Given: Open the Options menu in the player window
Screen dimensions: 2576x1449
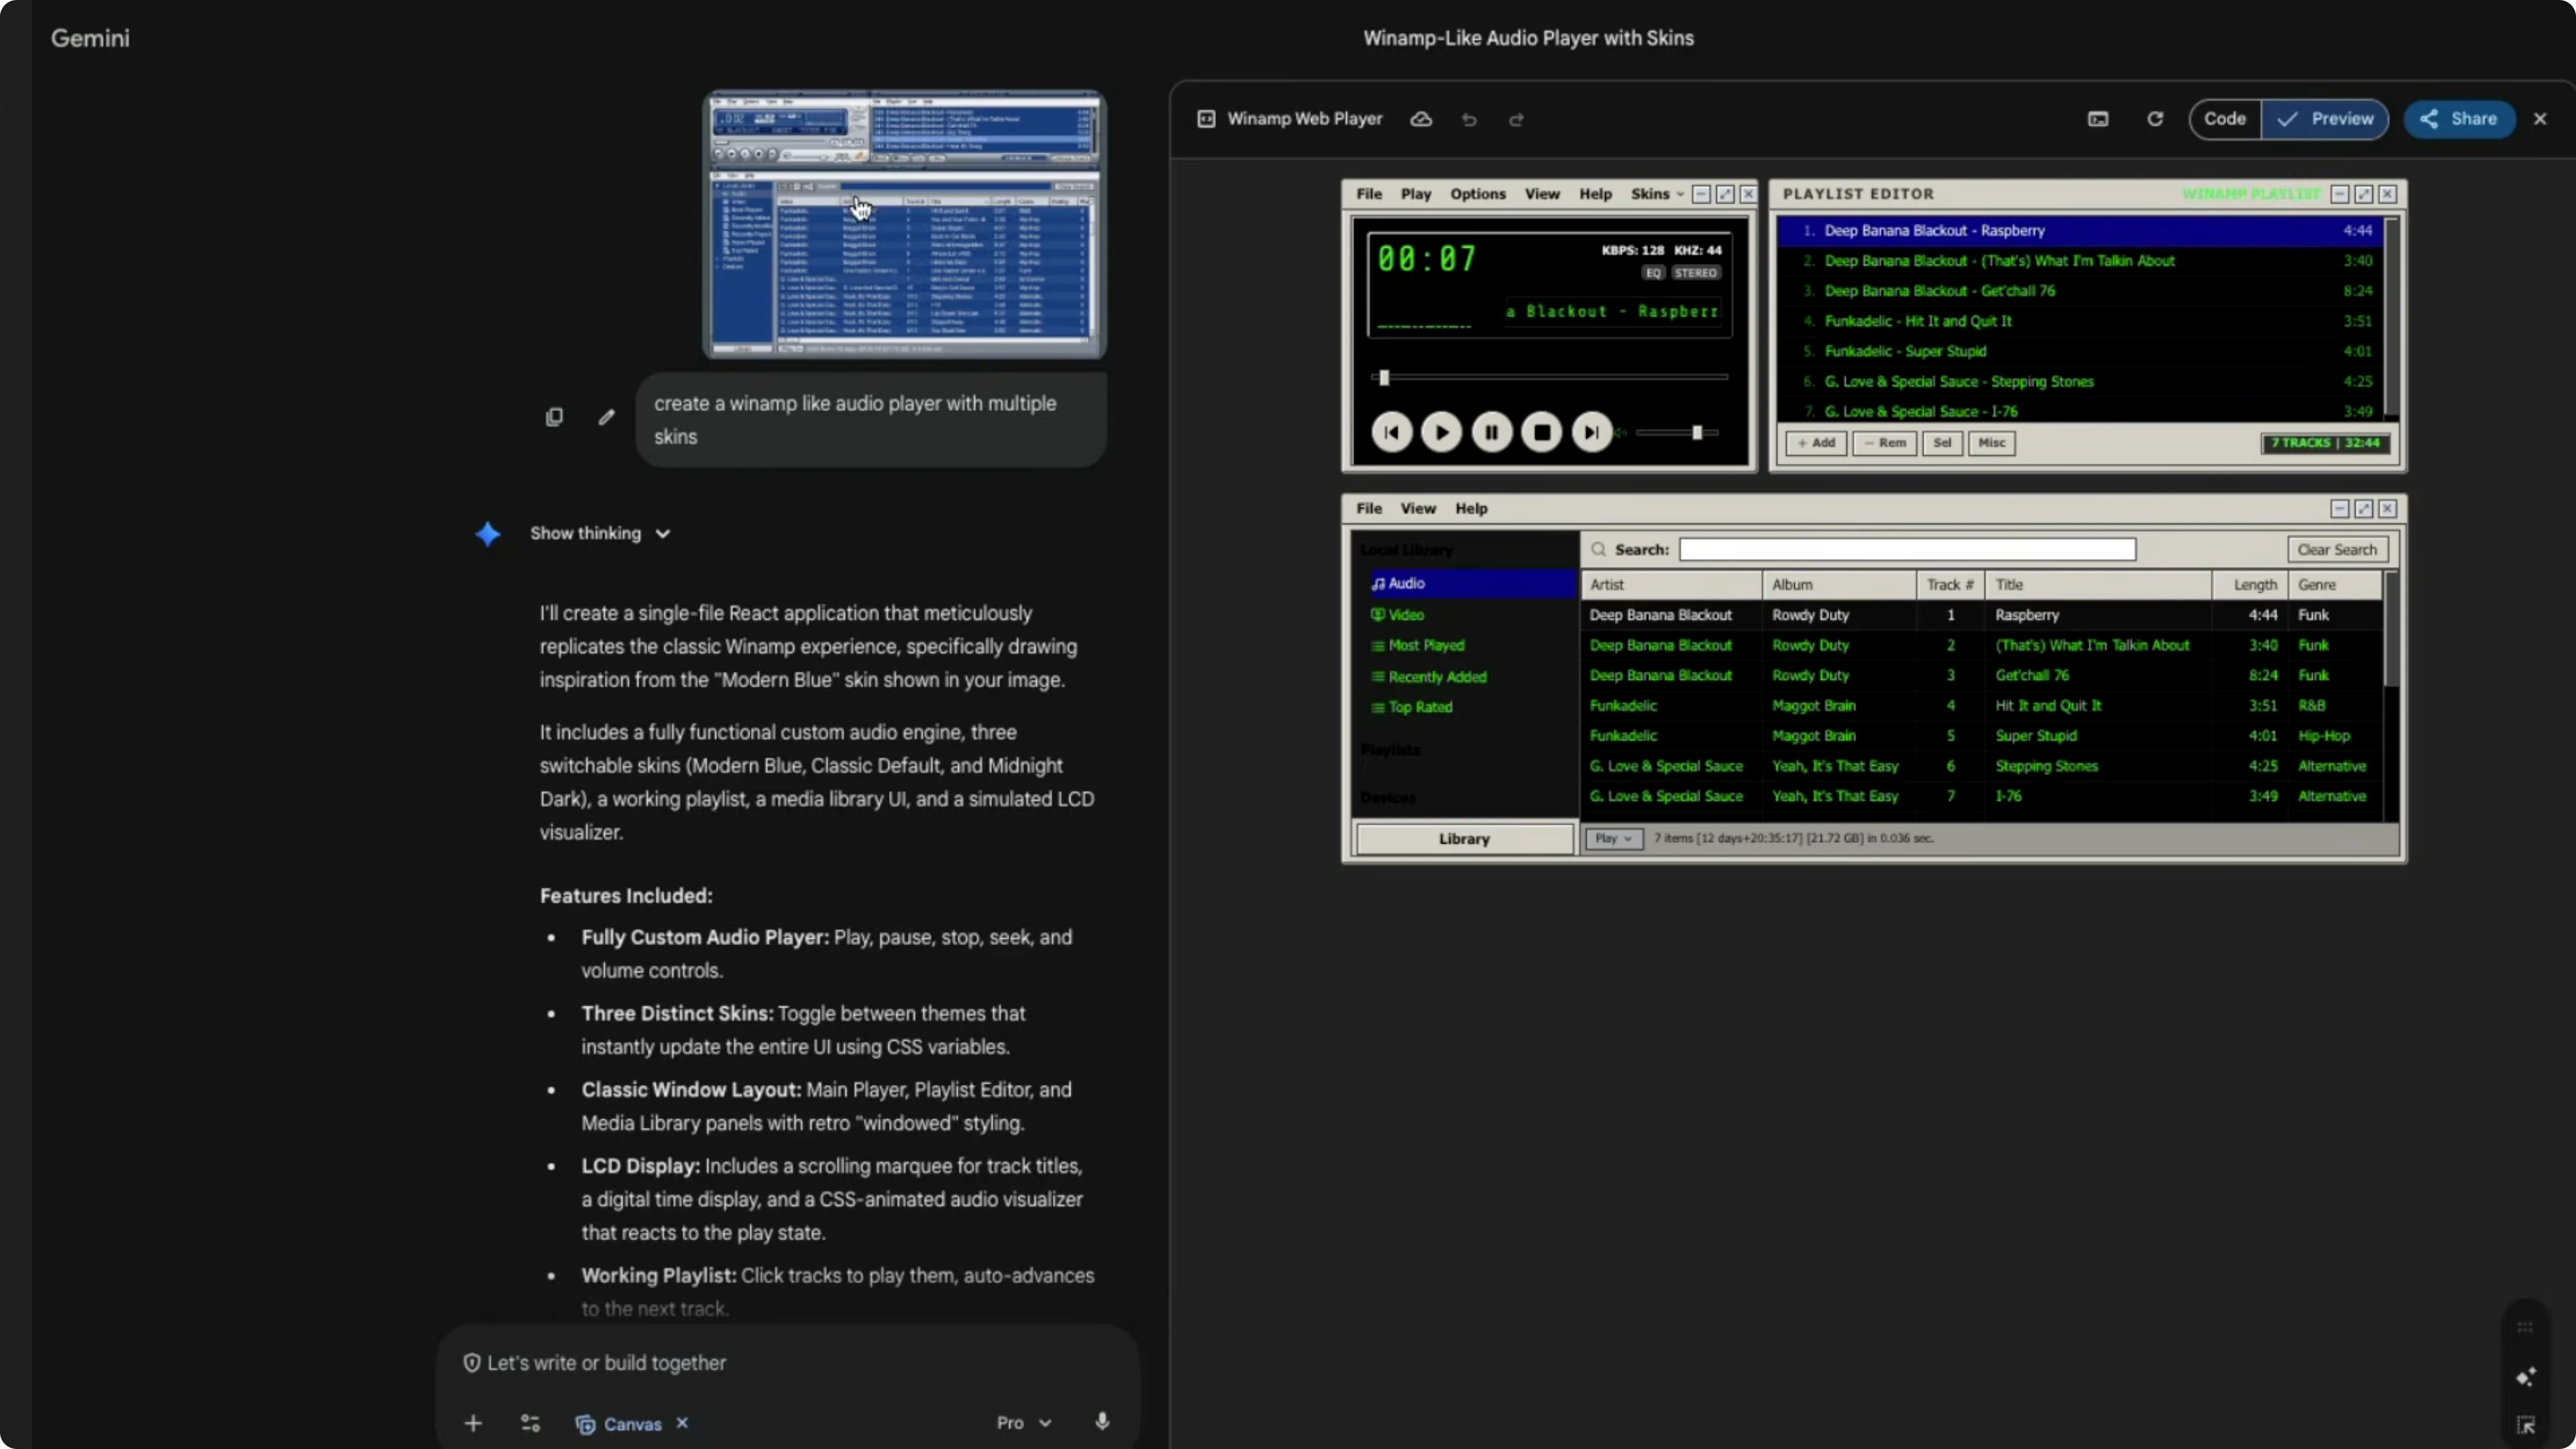Looking at the screenshot, I should tap(1478, 194).
